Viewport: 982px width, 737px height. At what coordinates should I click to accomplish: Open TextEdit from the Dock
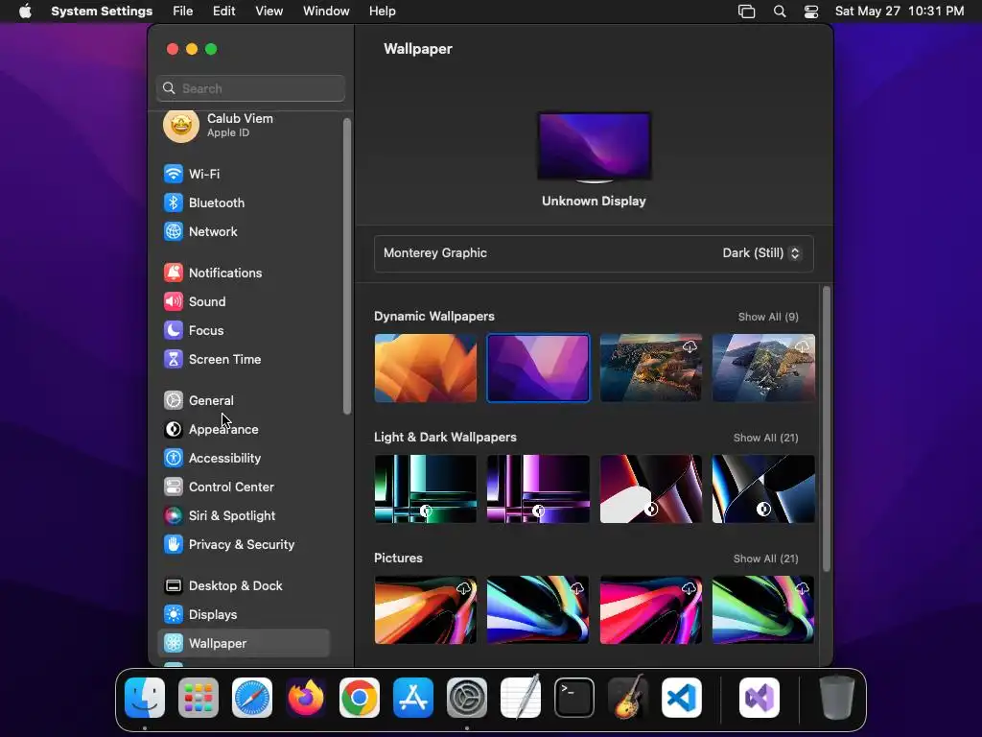(521, 698)
